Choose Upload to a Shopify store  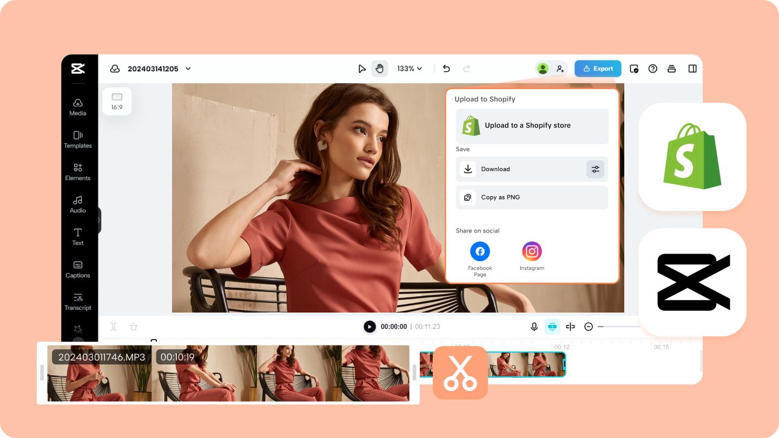pyautogui.click(x=532, y=126)
